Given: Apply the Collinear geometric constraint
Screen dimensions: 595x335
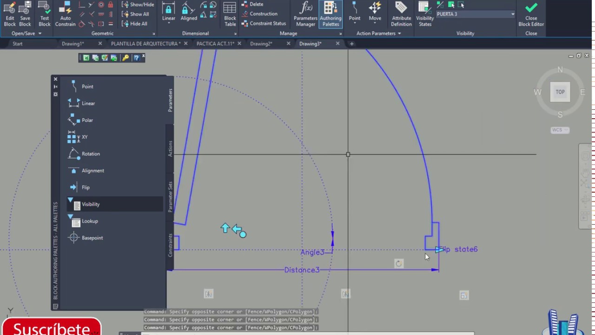Looking at the screenshot, I should [92, 5].
